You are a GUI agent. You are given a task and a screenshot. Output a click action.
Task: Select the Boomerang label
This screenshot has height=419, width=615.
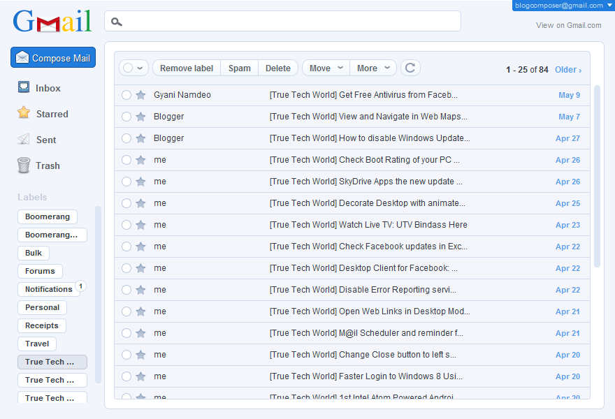(48, 216)
